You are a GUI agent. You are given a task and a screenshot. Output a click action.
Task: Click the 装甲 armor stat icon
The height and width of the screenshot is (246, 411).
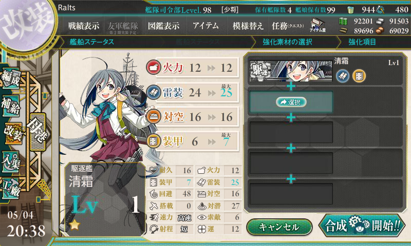coord(153,141)
